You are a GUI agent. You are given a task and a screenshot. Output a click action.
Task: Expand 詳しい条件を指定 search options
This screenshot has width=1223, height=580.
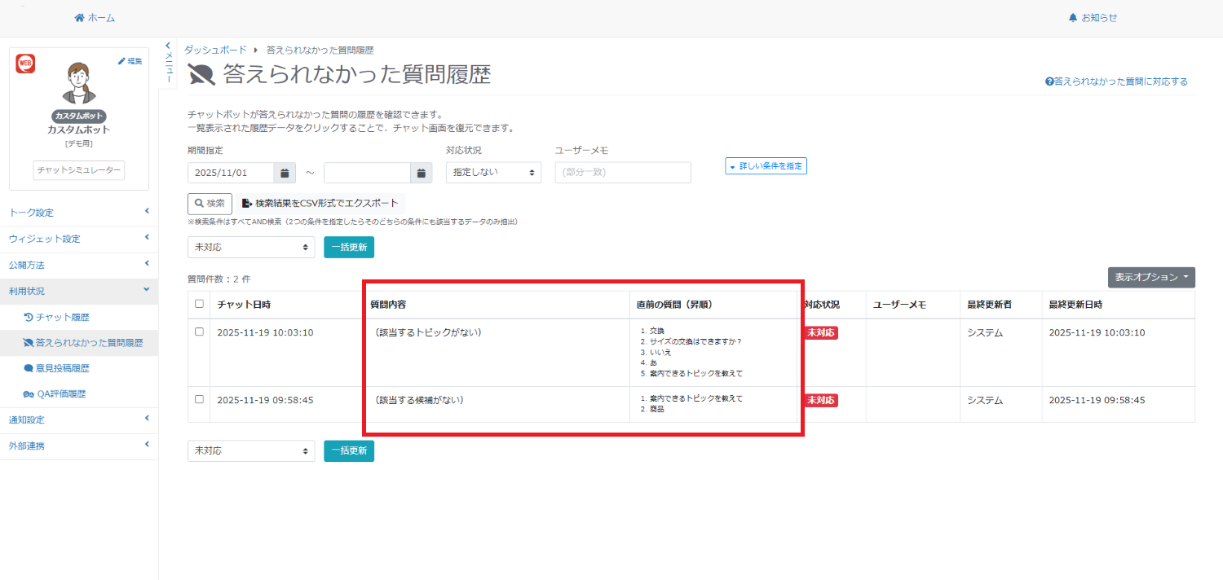(766, 166)
